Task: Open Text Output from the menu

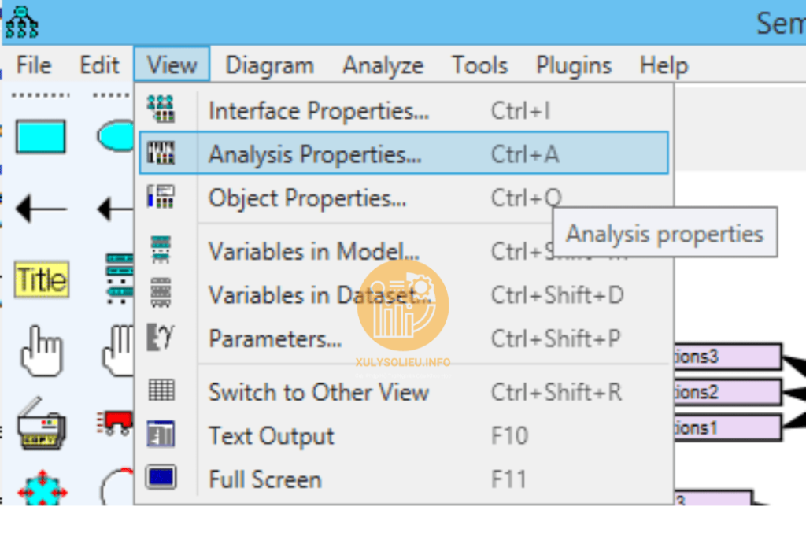Action: point(271,435)
